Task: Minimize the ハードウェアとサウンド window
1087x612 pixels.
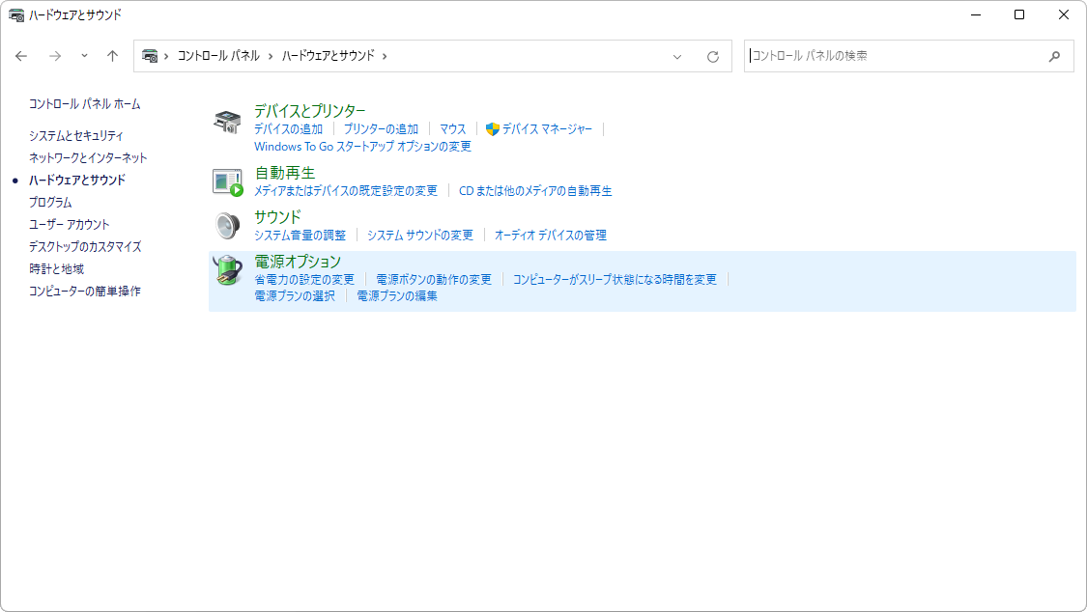Action: 976,14
